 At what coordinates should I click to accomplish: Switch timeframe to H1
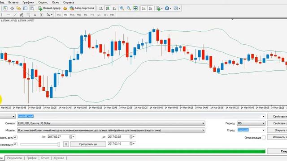[86, 15]
